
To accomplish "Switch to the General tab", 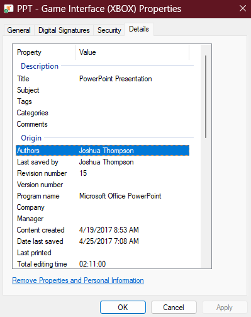I will (19, 30).
